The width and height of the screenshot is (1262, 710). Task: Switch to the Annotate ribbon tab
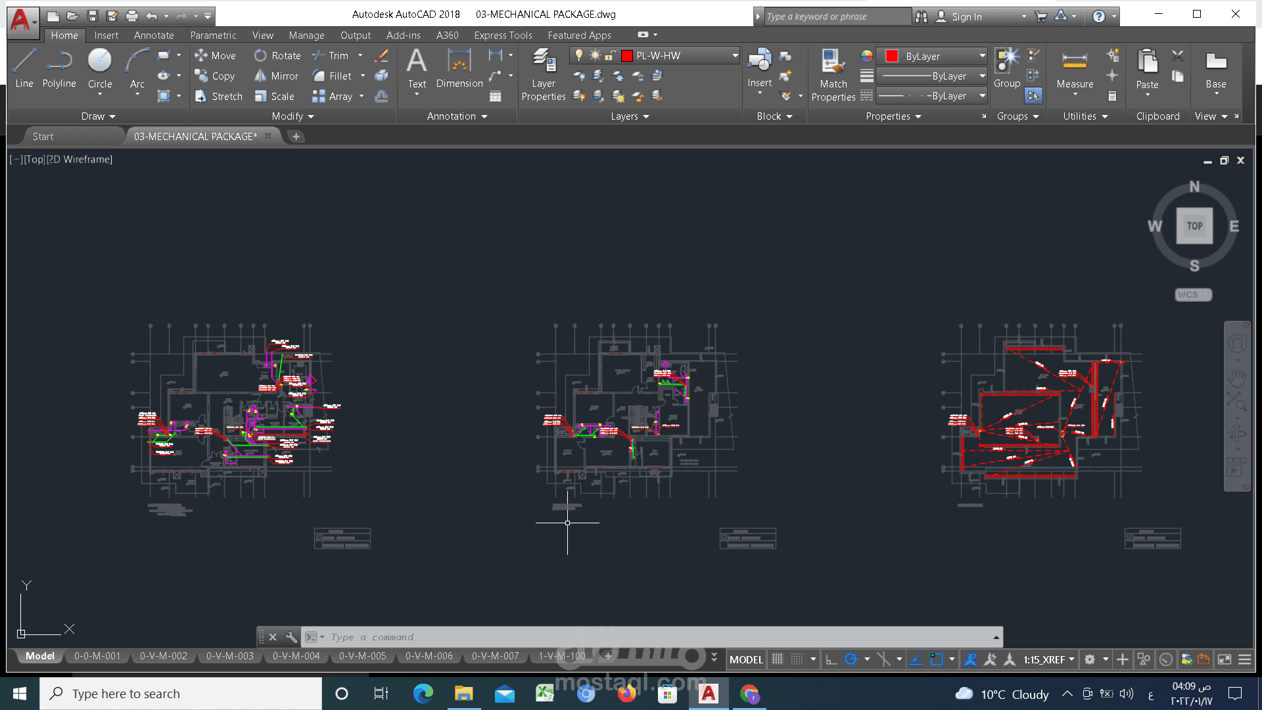(154, 35)
